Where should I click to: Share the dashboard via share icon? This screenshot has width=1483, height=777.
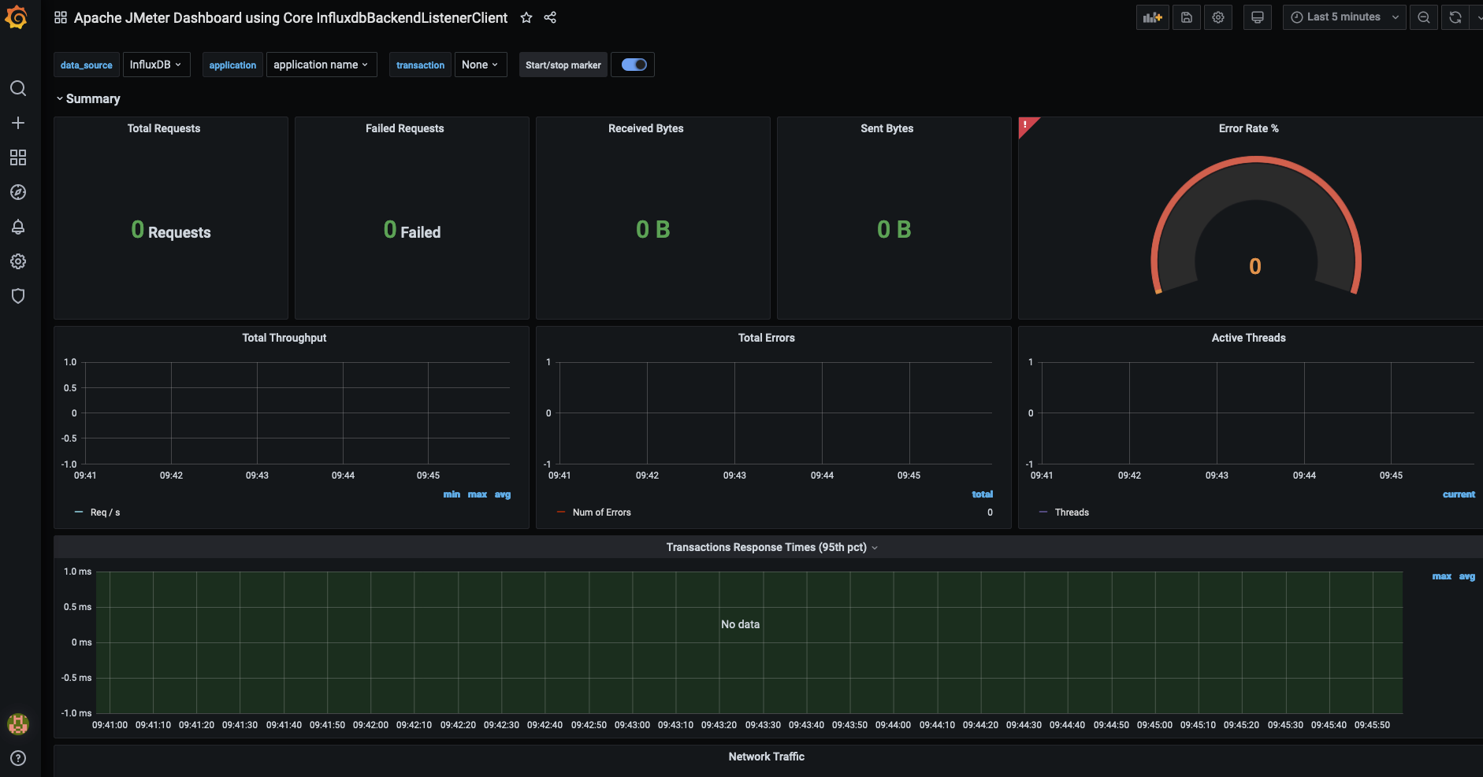point(550,17)
